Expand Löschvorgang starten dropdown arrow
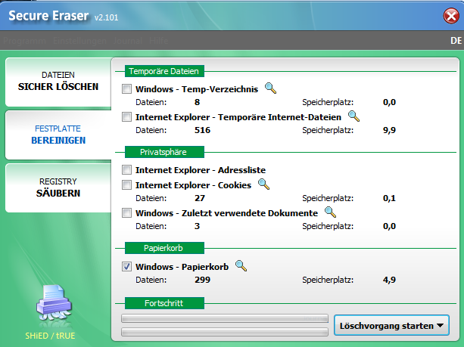 point(440,325)
